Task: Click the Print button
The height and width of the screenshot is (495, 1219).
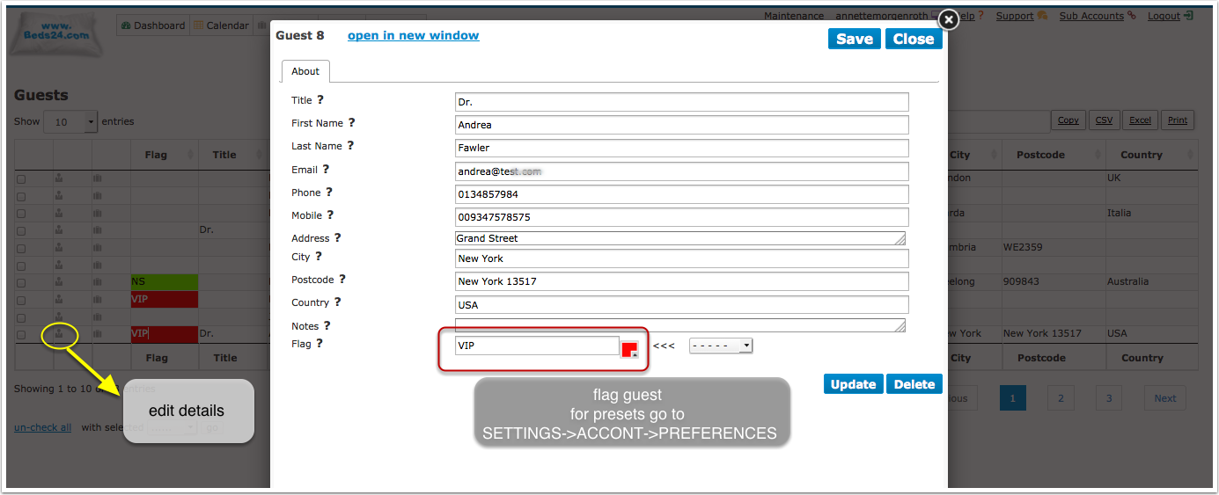Action: click(x=1178, y=120)
